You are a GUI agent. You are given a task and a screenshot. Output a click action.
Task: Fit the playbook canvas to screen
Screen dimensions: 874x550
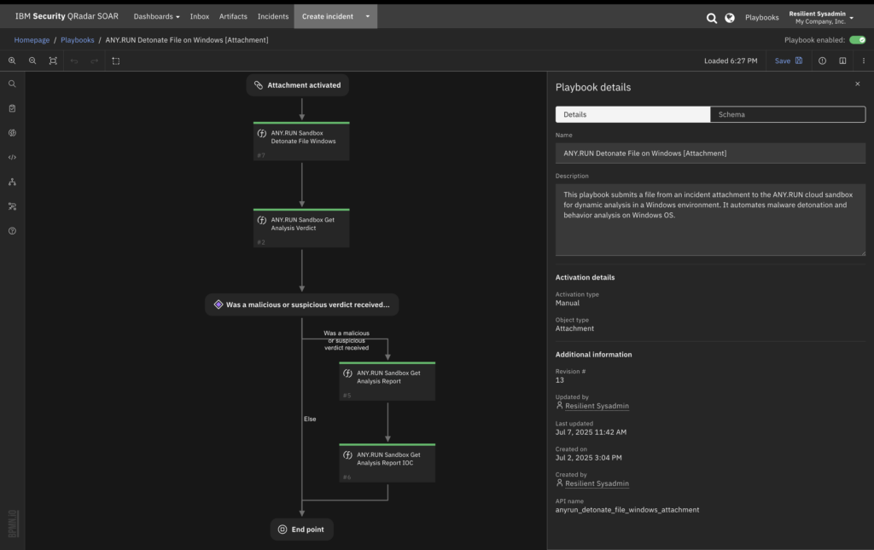53,61
